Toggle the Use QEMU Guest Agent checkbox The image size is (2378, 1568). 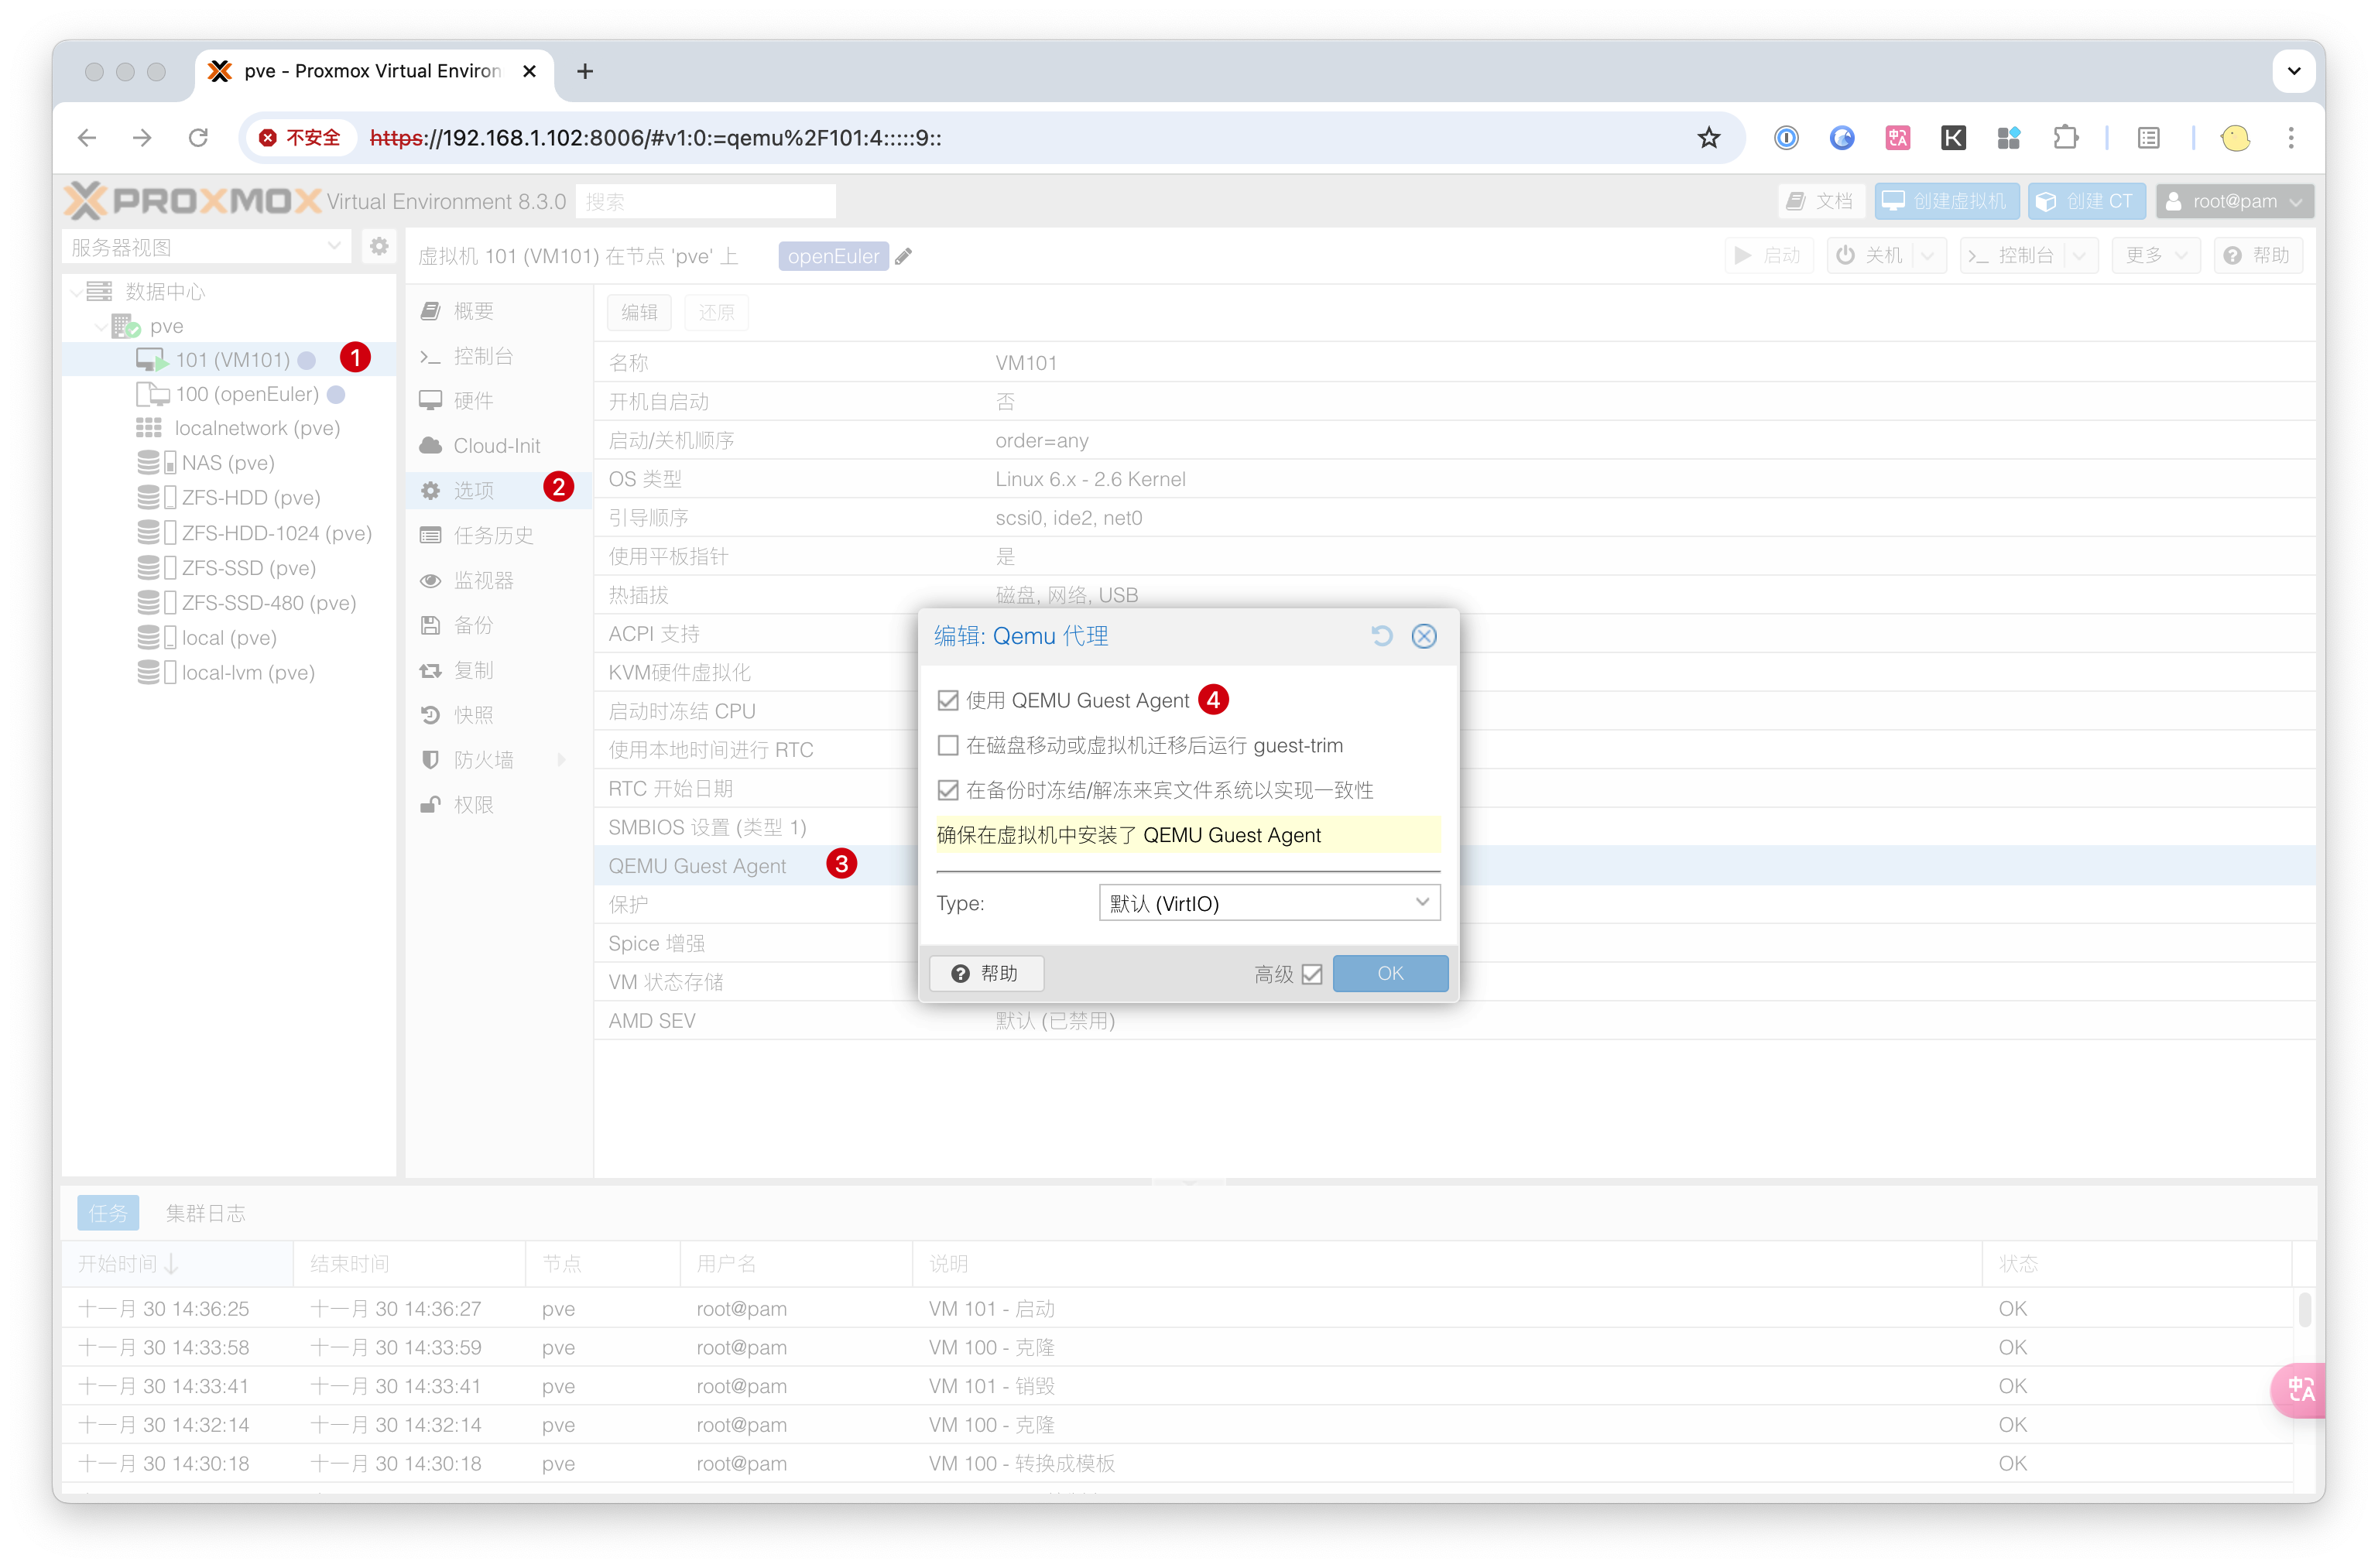pyautogui.click(x=948, y=700)
